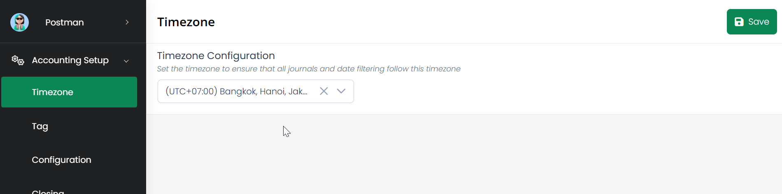This screenshot has height=194, width=782.
Task: Open the Tag sidebar item
Action: tap(40, 126)
